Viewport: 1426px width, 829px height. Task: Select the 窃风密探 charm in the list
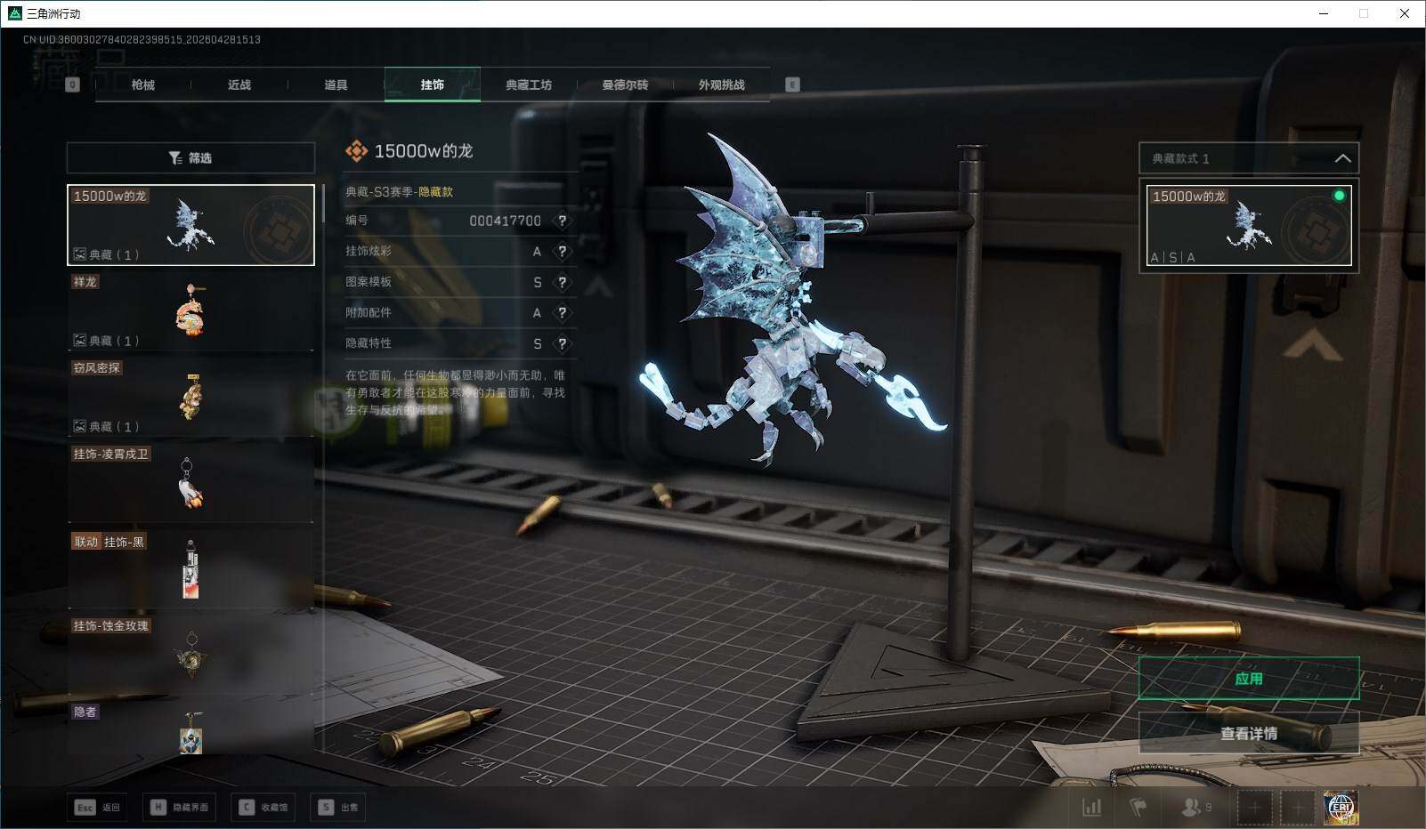point(190,397)
